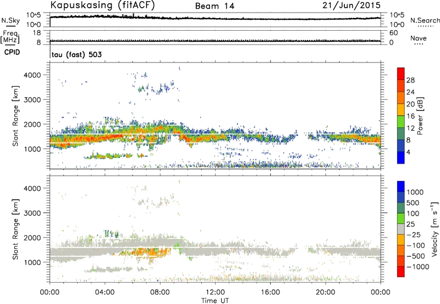440x304 pixels.
Task: Select the Slant Range label of the power panel
Action: (x=15, y=116)
